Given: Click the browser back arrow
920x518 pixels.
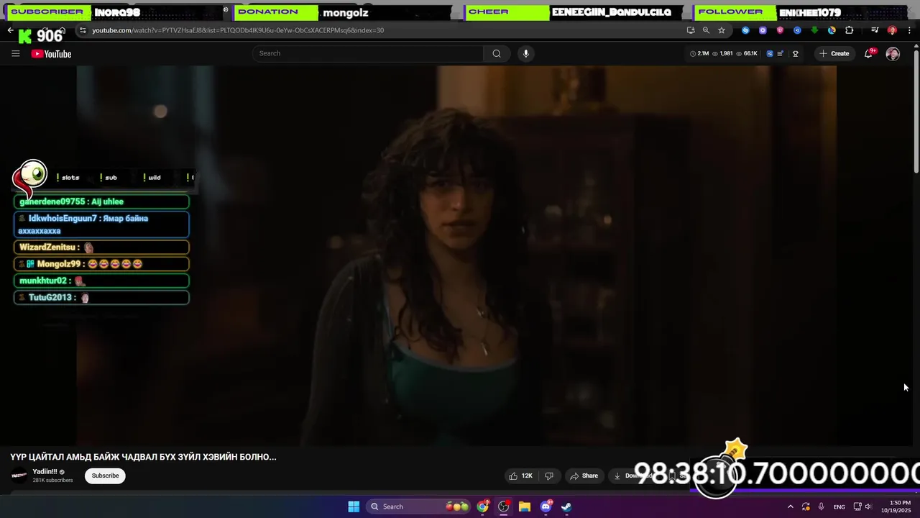Looking at the screenshot, I should [x=10, y=30].
